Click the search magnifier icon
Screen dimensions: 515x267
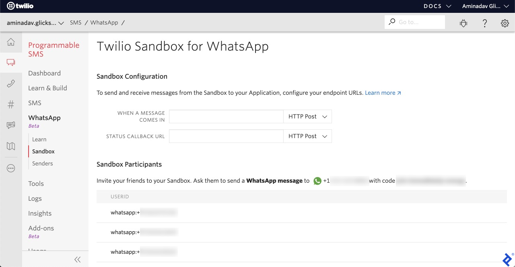pos(391,22)
